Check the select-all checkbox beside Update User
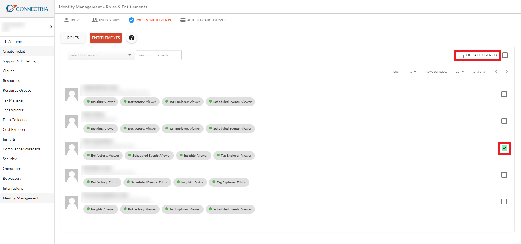Screen dimensions: 521x244 coord(505,55)
